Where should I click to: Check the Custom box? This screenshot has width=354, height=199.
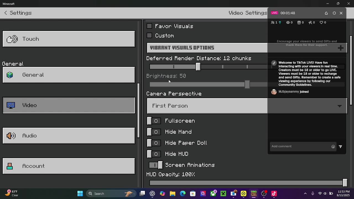(149, 36)
